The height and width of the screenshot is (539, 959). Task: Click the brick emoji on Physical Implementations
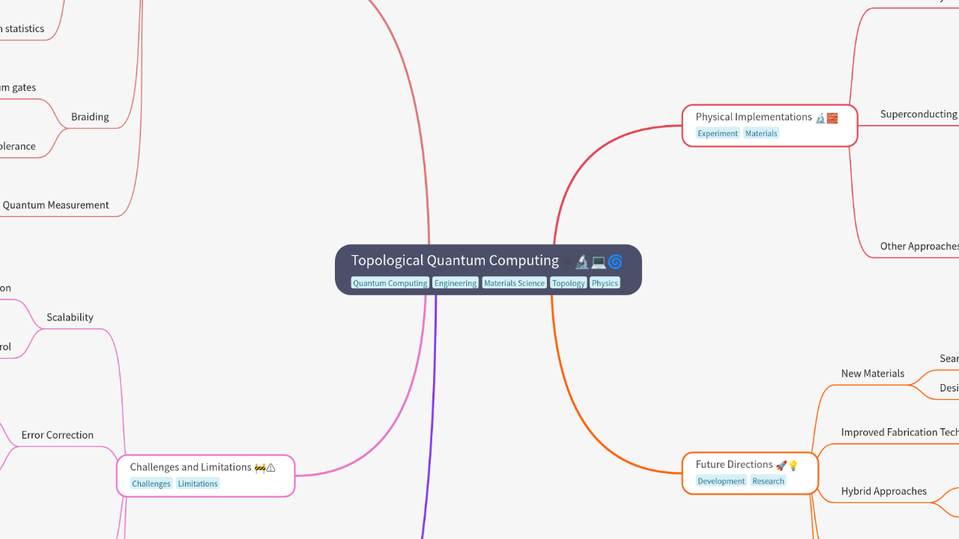[832, 118]
